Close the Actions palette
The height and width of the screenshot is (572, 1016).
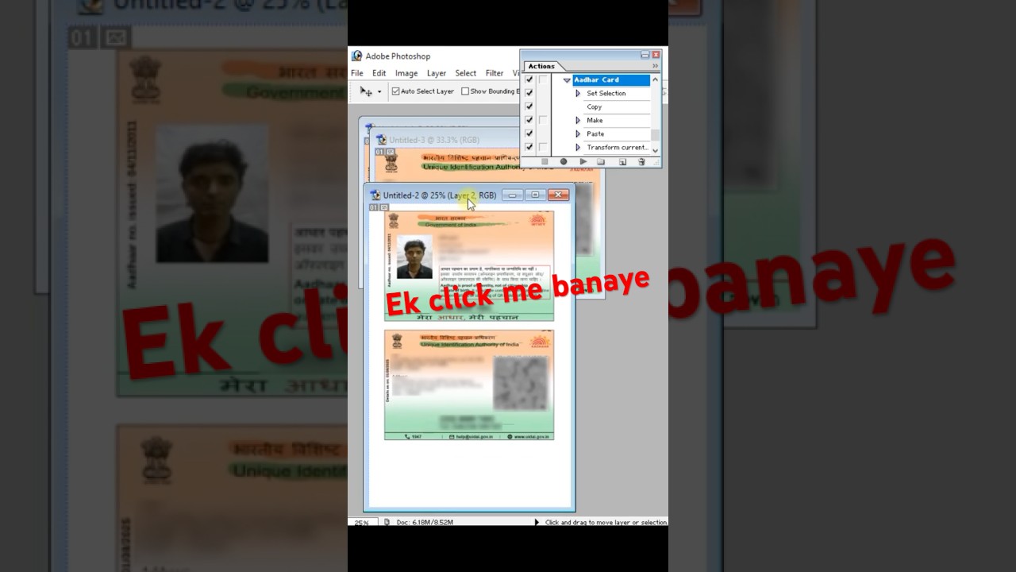coord(656,55)
